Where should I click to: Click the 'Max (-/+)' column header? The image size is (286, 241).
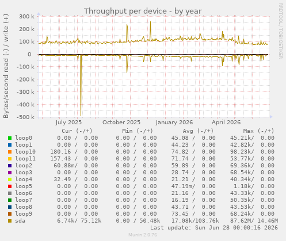click(258, 131)
